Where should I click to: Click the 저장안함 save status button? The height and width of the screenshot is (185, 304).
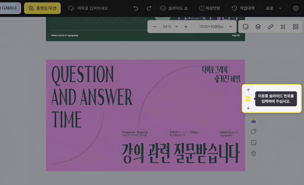210,8
